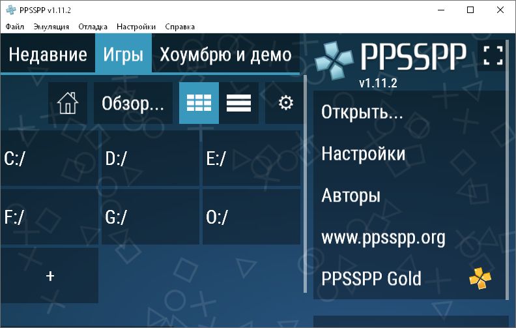Open the F:/ drive

point(50,217)
